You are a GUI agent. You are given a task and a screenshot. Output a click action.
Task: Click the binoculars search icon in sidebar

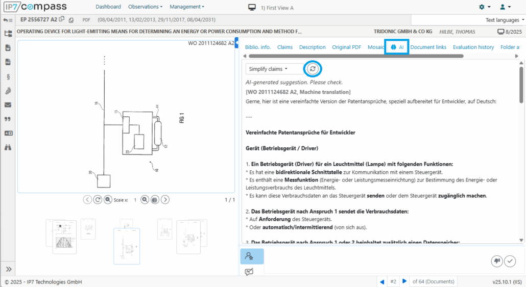8,147
